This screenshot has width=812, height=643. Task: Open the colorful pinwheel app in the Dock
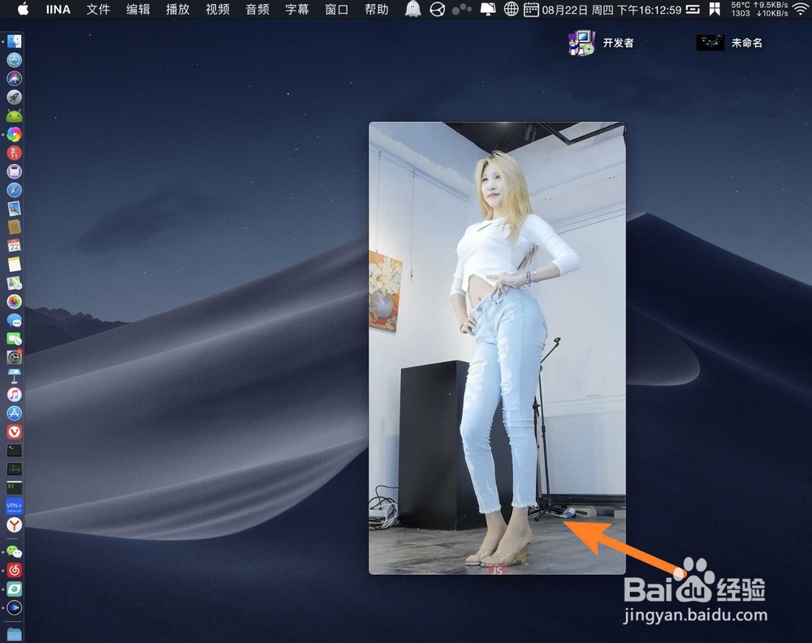[14, 135]
